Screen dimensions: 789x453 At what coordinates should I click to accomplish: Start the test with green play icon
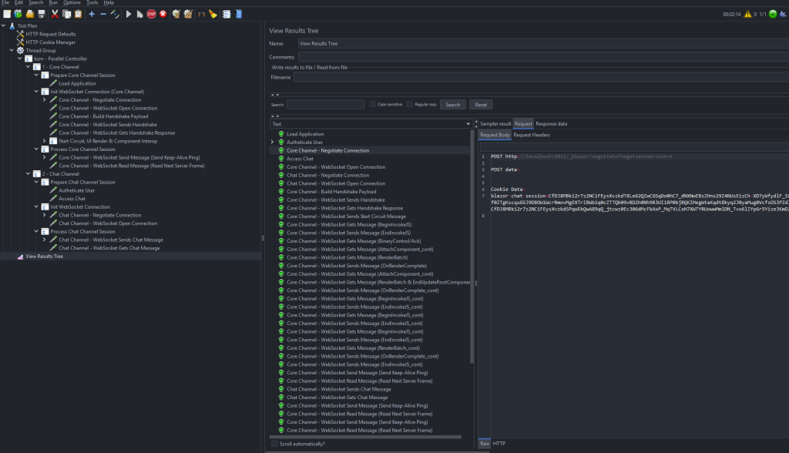click(129, 14)
